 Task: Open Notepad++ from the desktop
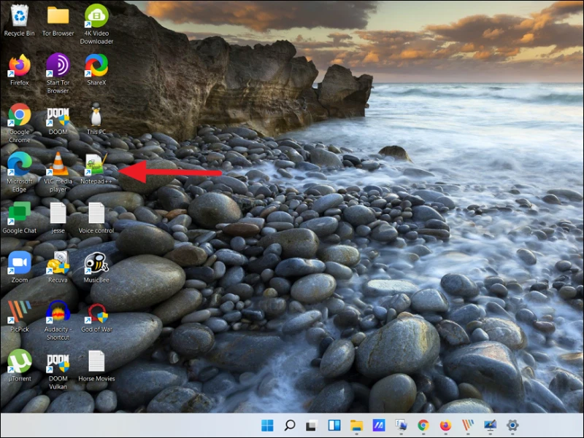coord(96,163)
